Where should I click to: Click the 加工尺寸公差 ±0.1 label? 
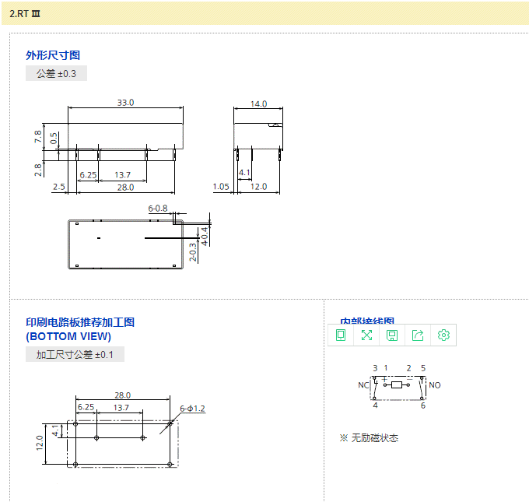pyautogui.click(x=75, y=355)
